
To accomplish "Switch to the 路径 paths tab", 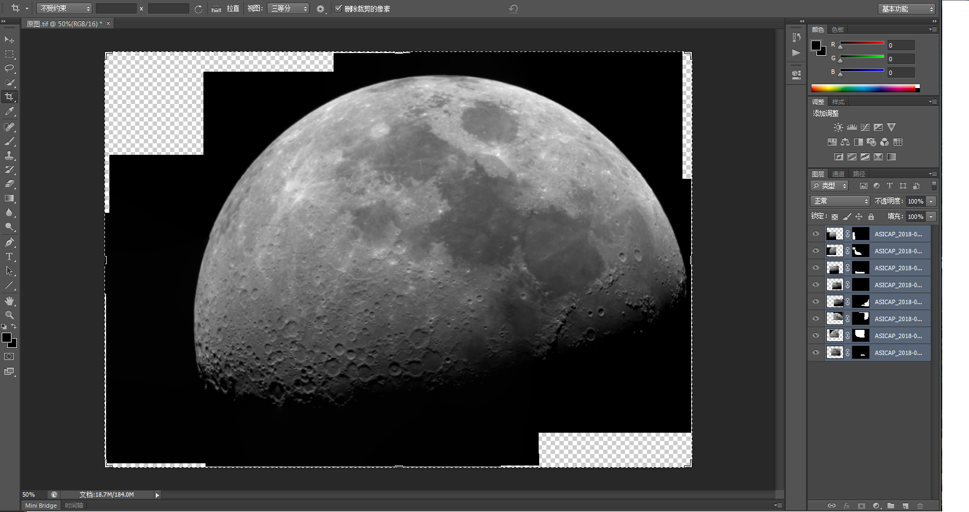I will (859, 174).
